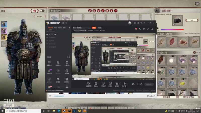Click the 关闭 button in furnace panel

point(192,20)
